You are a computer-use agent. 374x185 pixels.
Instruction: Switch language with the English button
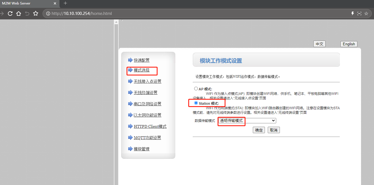point(349,44)
